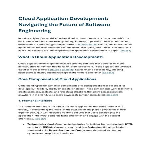Click the KodekX link after "applications more efficiently."

[x=108, y=73]
